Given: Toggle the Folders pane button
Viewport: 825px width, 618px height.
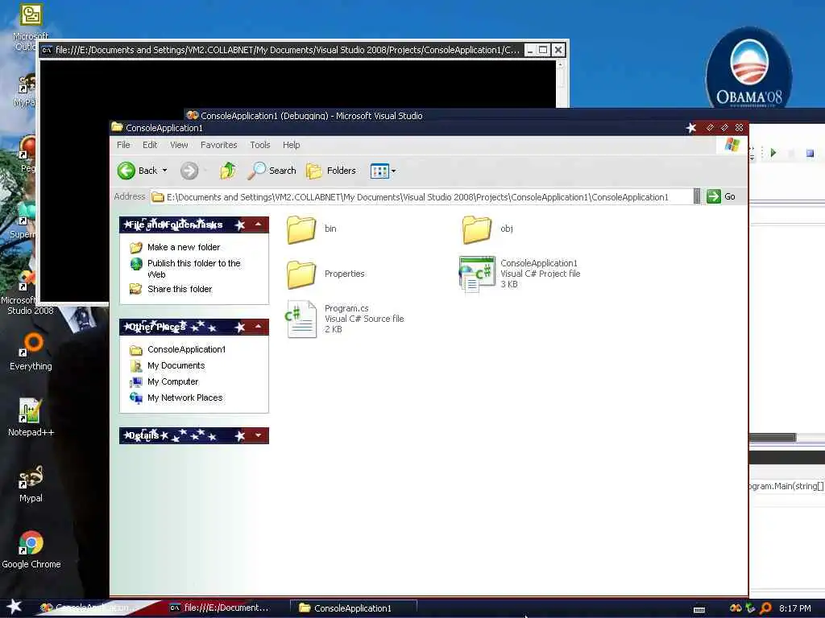Looking at the screenshot, I should [331, 171].
